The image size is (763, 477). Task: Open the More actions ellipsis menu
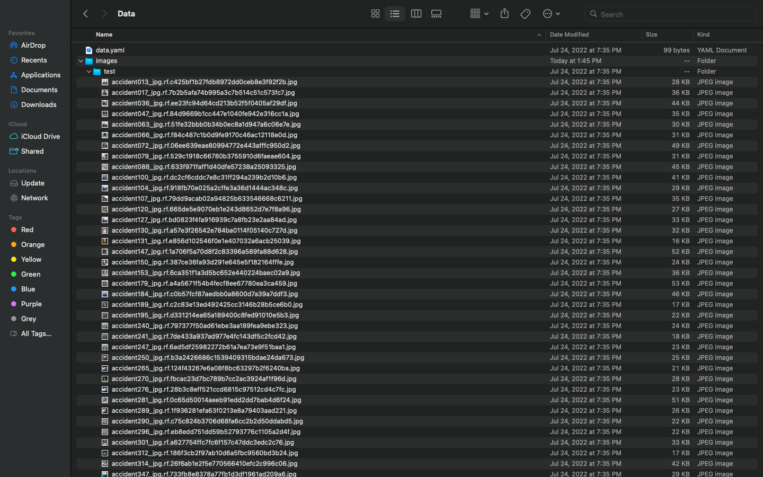point(551,13)
